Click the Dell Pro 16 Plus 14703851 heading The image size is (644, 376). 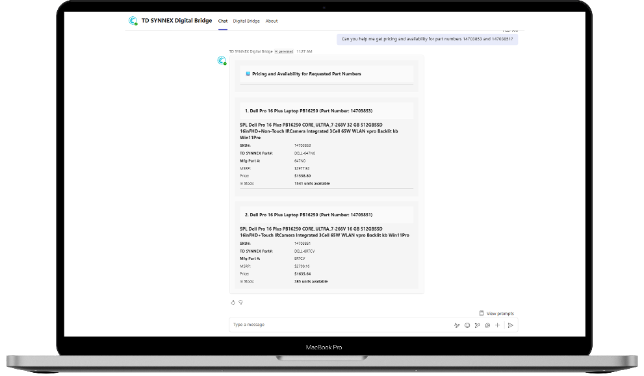[309, 214]
